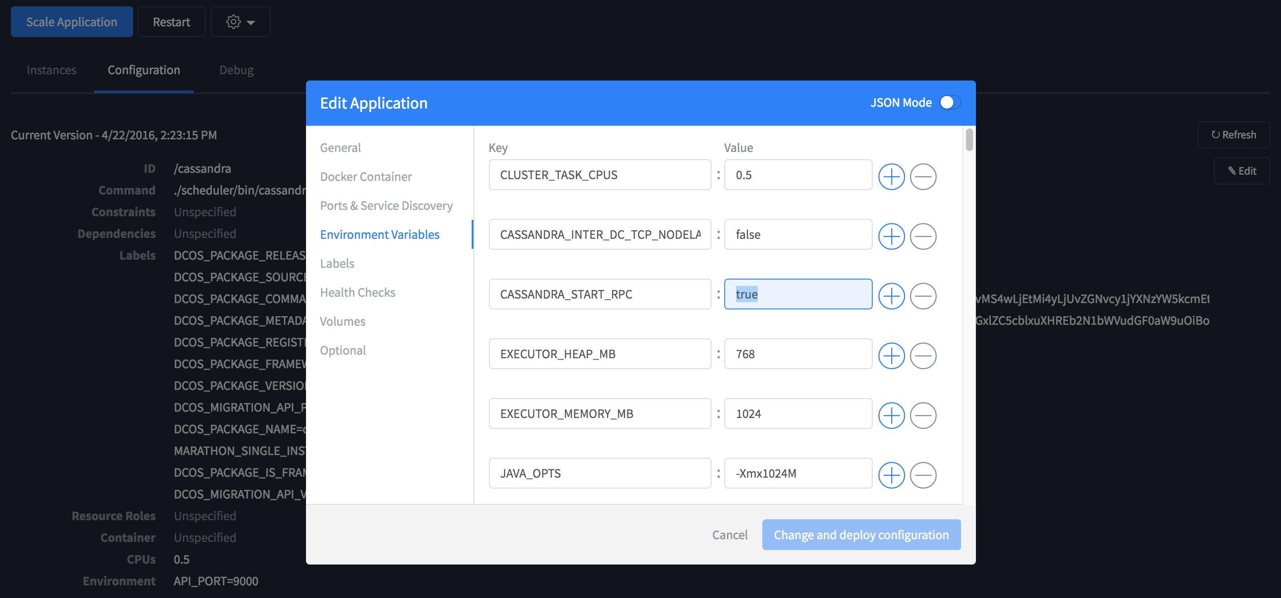Open the gear settings dropdown

pyautogui.click(x=240, y=22)
